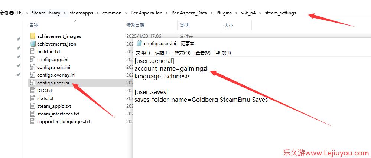Click the 2025/4/23 17:06 date of achievement_images

pos(144,36)
